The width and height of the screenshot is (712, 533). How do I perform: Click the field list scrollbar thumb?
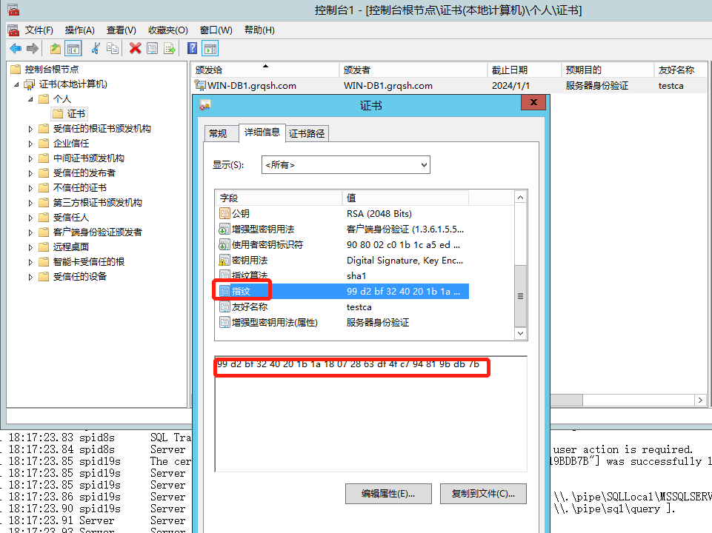click(520, 296)
